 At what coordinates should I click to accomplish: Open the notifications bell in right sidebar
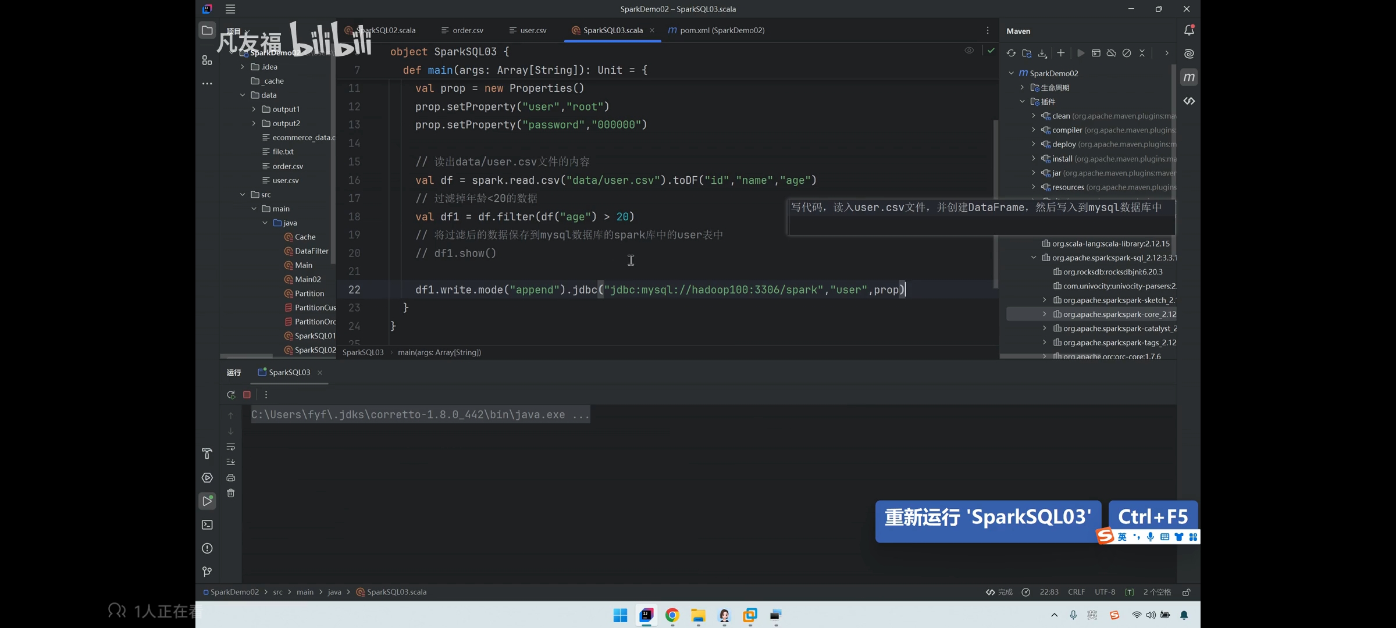coord(1189,30)
